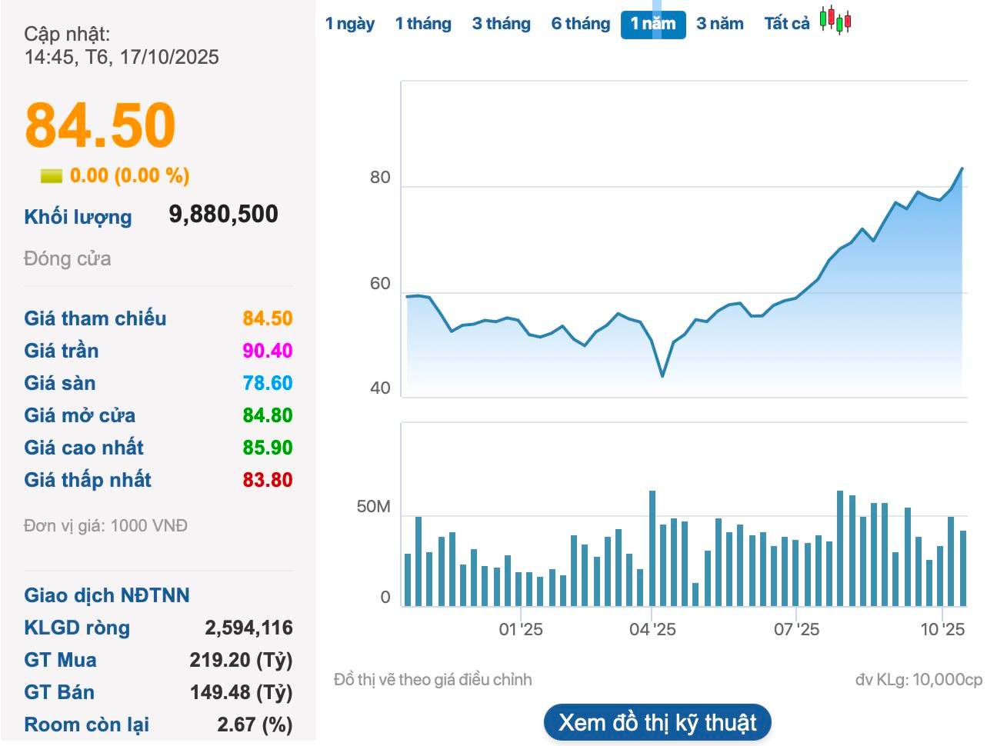
Task: Select remaining room value 2.67 (%)
Action: pos(255,724)
